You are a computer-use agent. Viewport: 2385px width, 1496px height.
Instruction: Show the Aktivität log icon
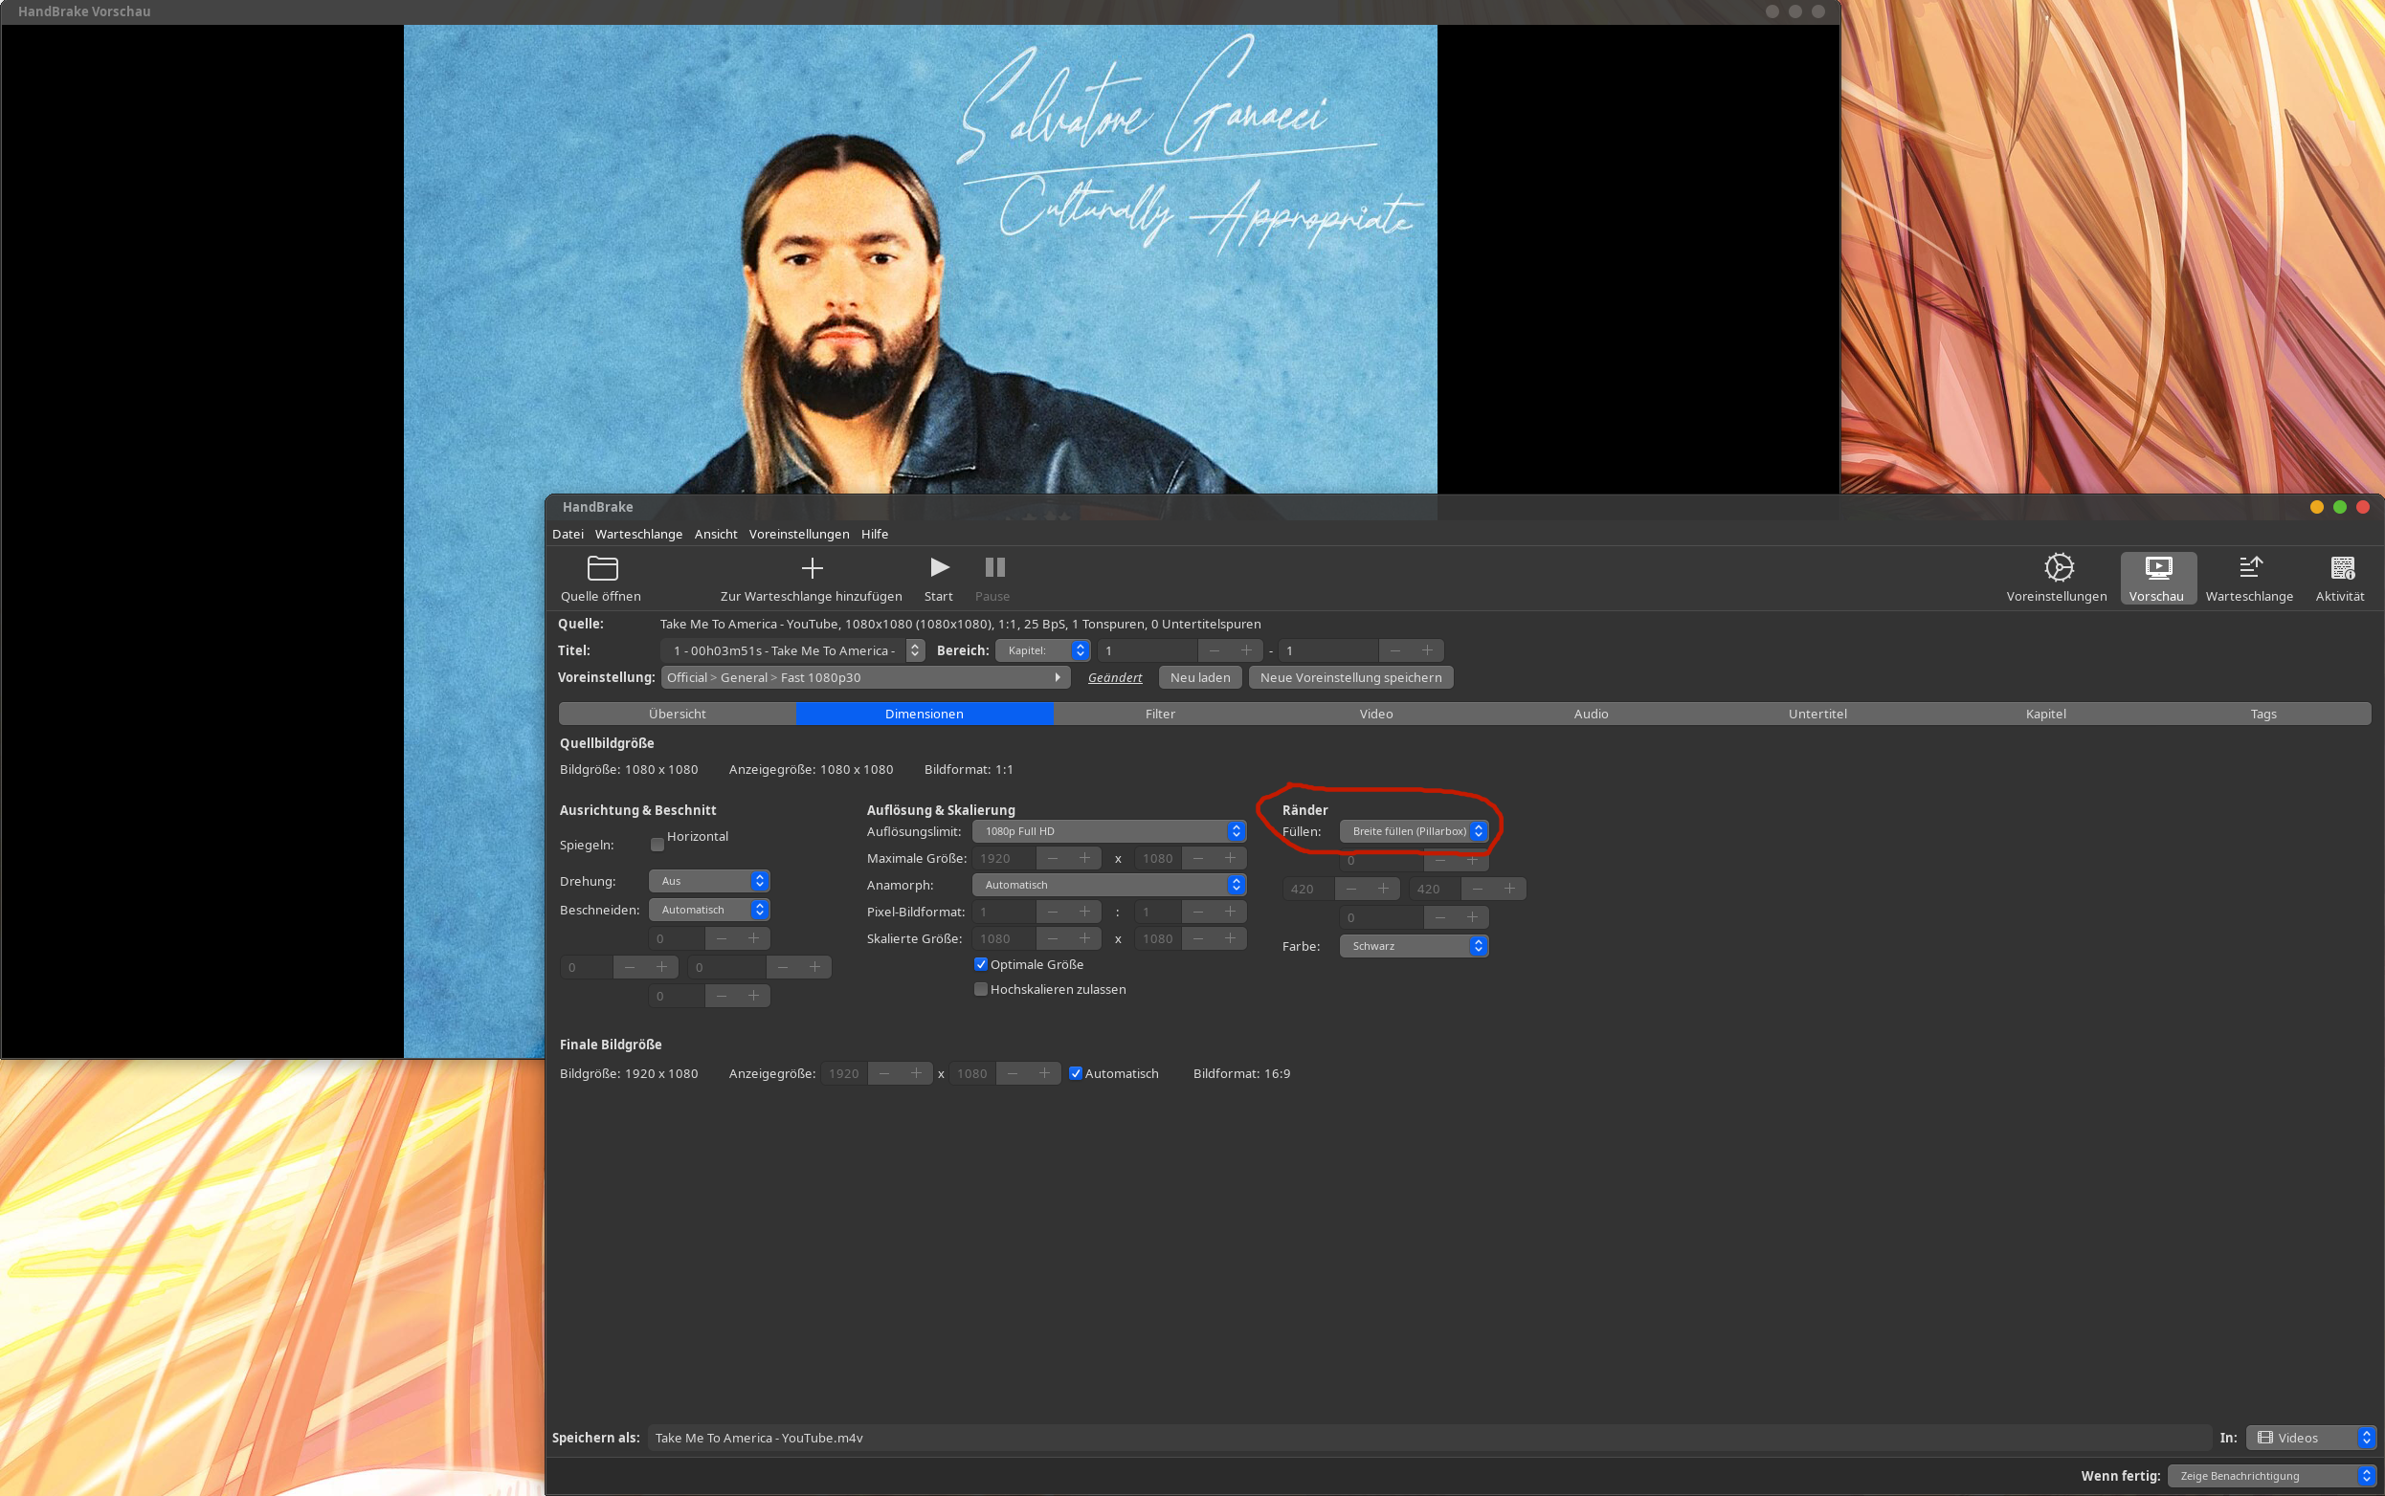(x=2341, y=568)
